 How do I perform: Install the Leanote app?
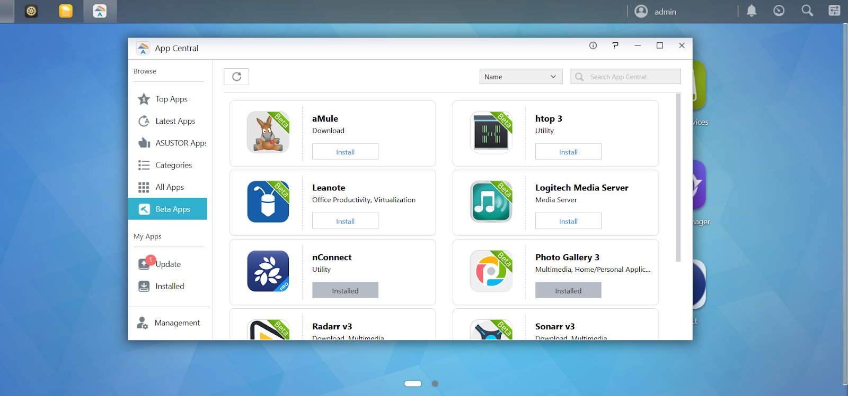345,221
